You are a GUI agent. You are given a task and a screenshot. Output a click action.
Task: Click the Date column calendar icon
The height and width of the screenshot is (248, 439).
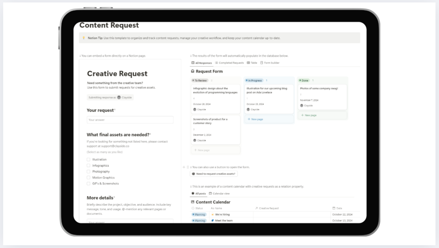tap(334, 208)
